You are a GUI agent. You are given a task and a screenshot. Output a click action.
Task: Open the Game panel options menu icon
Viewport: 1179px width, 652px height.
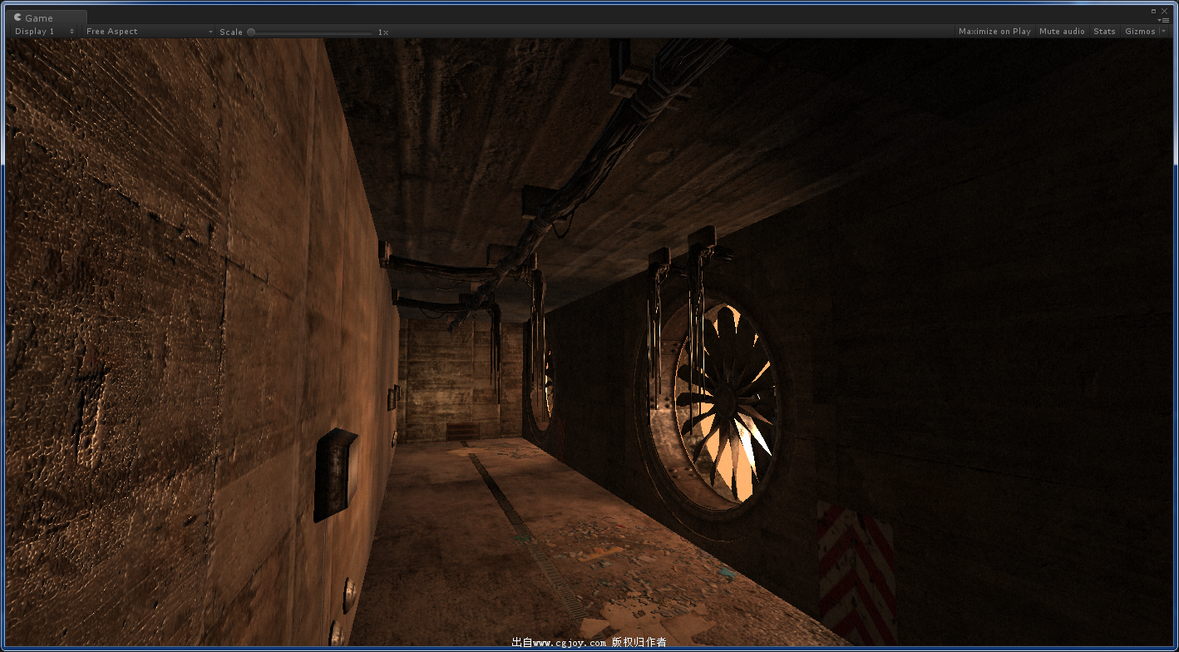click(x=1164, y=19)
